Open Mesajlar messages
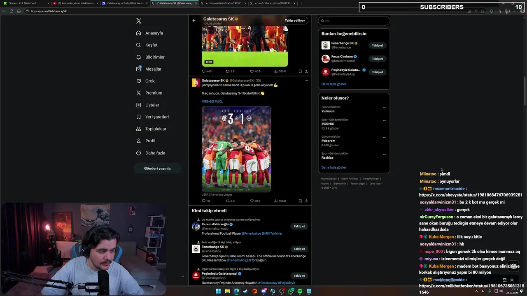This screenshot has width=527, height=296. pos(149,69)
